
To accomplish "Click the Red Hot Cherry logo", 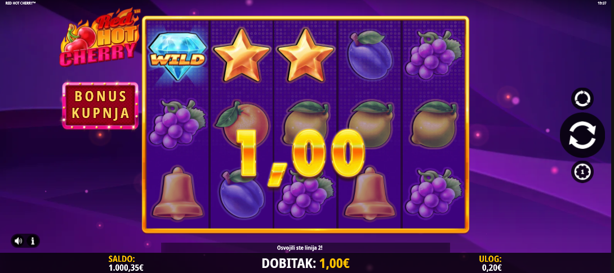I will (x=100, y=38).
